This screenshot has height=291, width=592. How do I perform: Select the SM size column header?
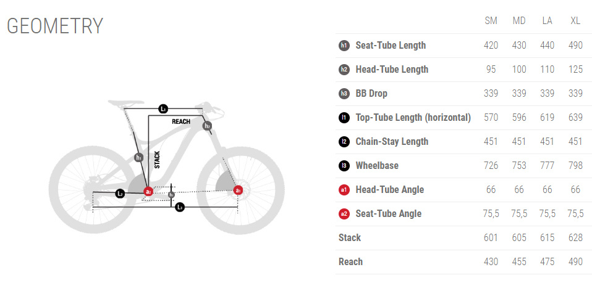click(x=491, y=21)
